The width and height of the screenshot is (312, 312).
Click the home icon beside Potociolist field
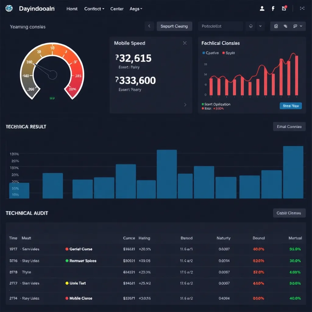251,26
